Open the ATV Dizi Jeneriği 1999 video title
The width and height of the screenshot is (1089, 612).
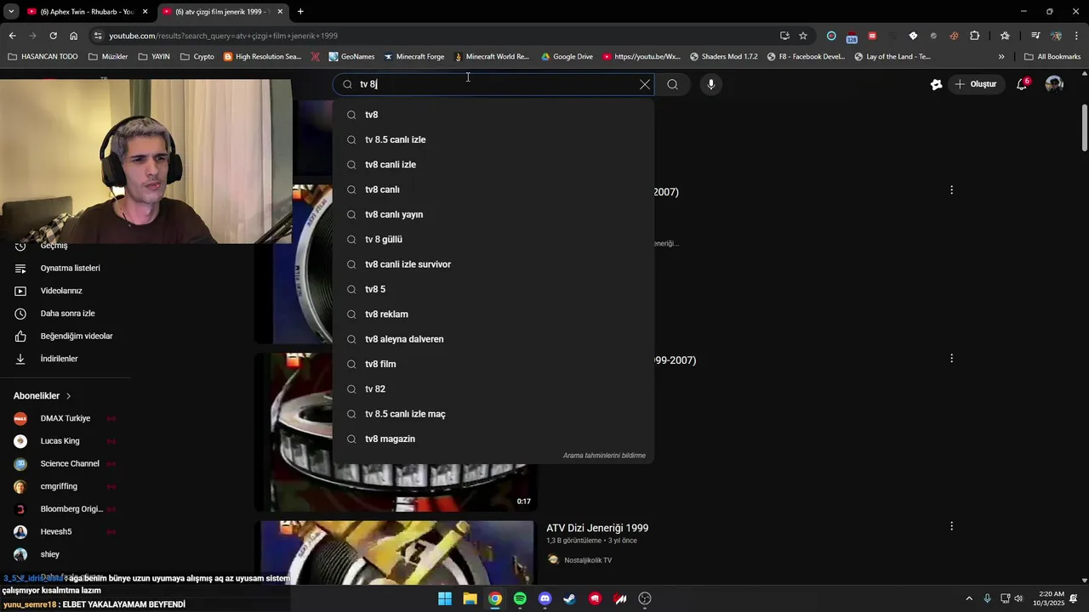(597, 528)
